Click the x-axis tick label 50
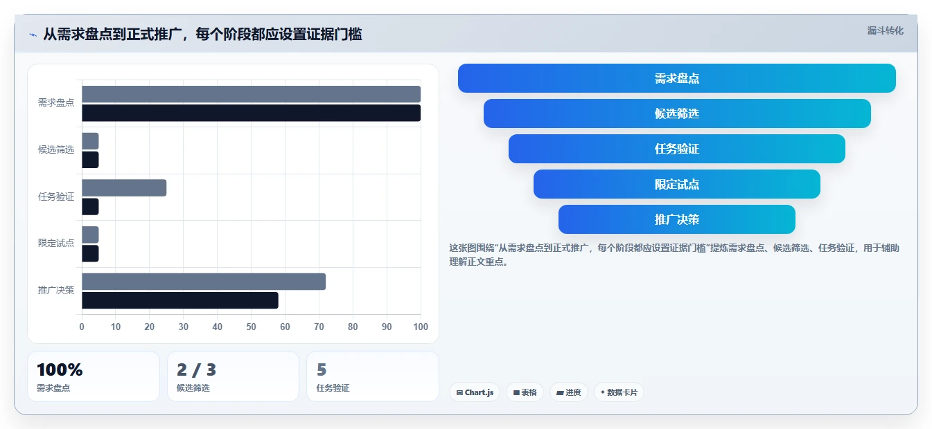Viewport: 932px width, 429px height. [252, 327]
